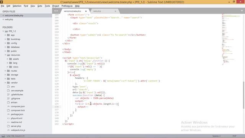Image resolution: width=245 pixels, height=138 pixels.
Task: Expand the config folder
Action: coord(5,43)
